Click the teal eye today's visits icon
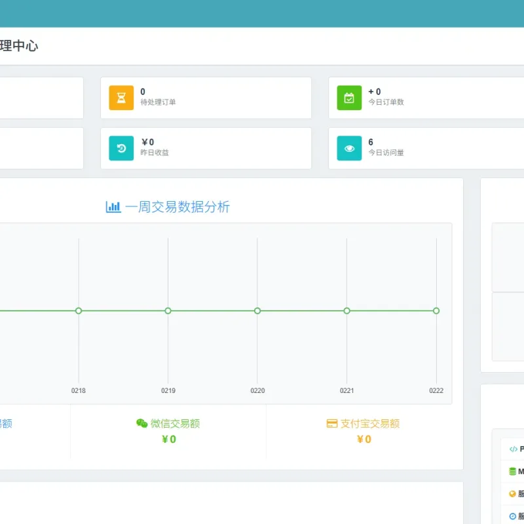The width and height of the screenshot is (524, 524). coord(349,149)
